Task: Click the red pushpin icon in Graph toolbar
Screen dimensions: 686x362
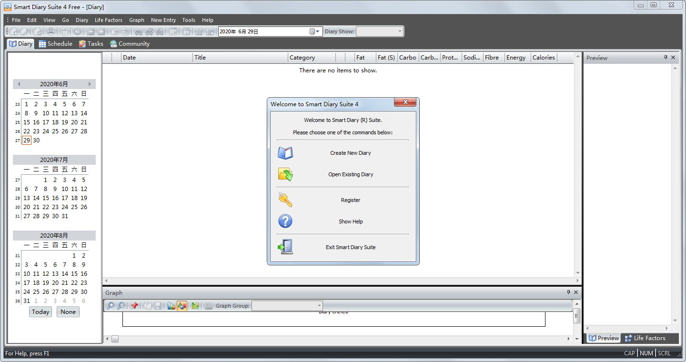Action: 134,306
